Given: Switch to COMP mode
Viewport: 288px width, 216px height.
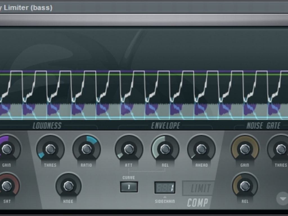Looking at the screenshot, I should point(198,203).
